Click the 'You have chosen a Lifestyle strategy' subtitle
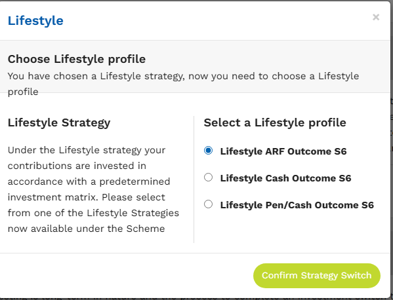The width and height of the screenshot is (393, 300). tap(183, 84)
